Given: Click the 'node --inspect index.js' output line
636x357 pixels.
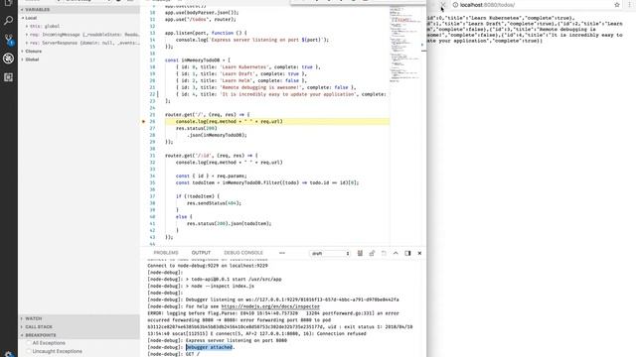Looking at the screenshot, I should 223,286.
